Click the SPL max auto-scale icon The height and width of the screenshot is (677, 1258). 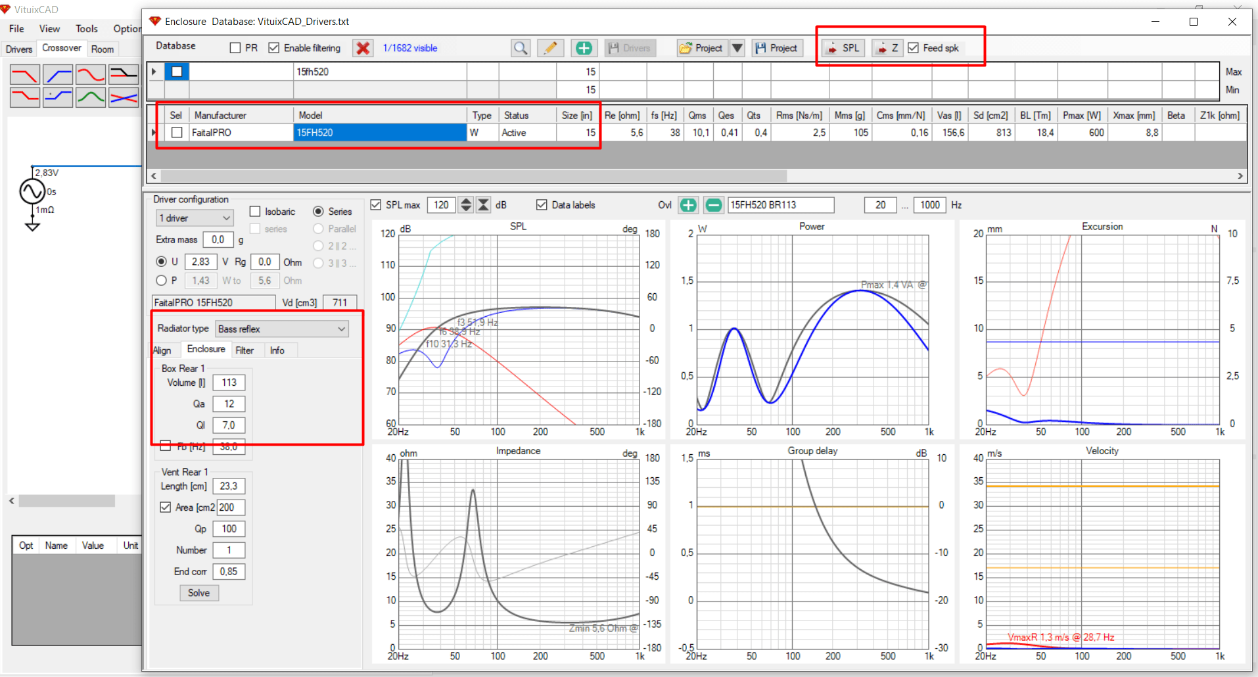(x=483, y=205)
